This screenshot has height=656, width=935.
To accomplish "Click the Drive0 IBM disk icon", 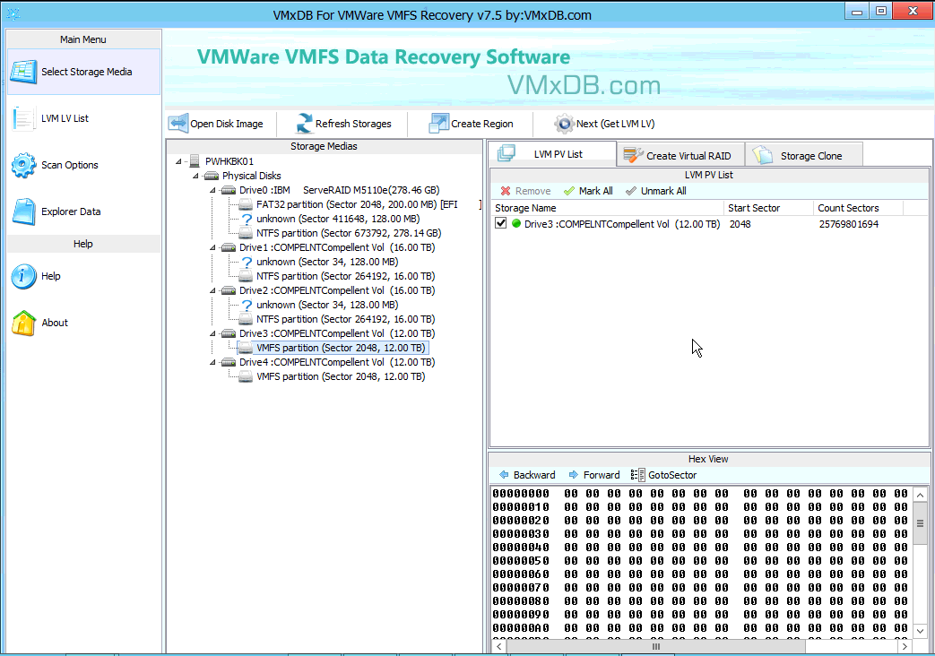I will pyautogui.click(x=229, y=190).
